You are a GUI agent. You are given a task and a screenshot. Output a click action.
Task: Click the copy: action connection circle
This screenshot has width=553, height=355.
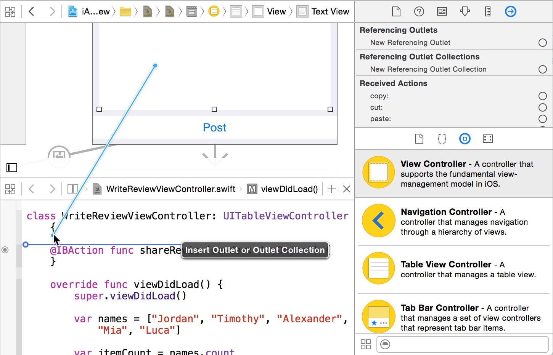tap(542, 96)
